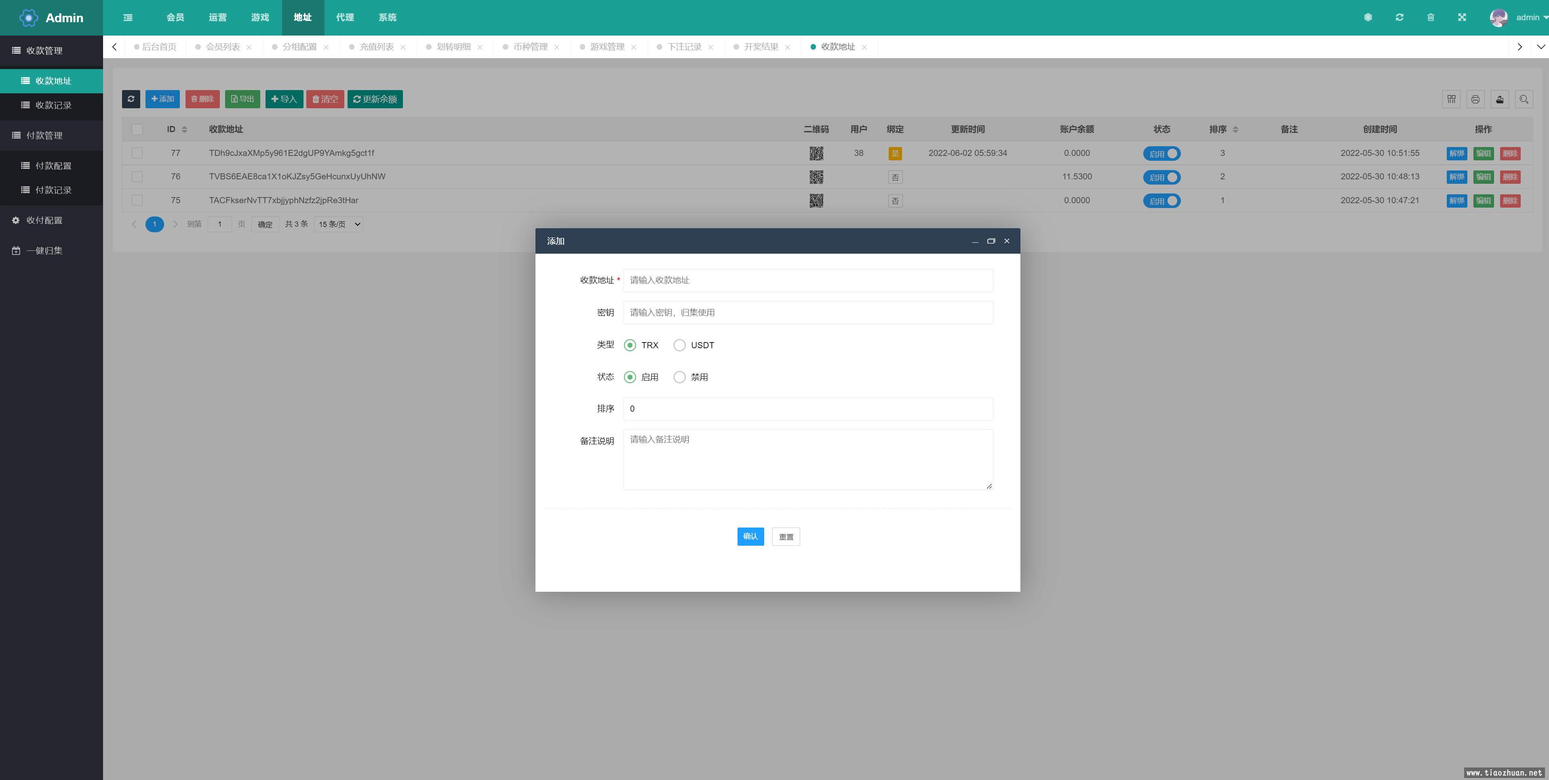The image size is (1549, 780).
Task: Open 付款配置 in the sidebar
Action: click(x=51, y=166)
